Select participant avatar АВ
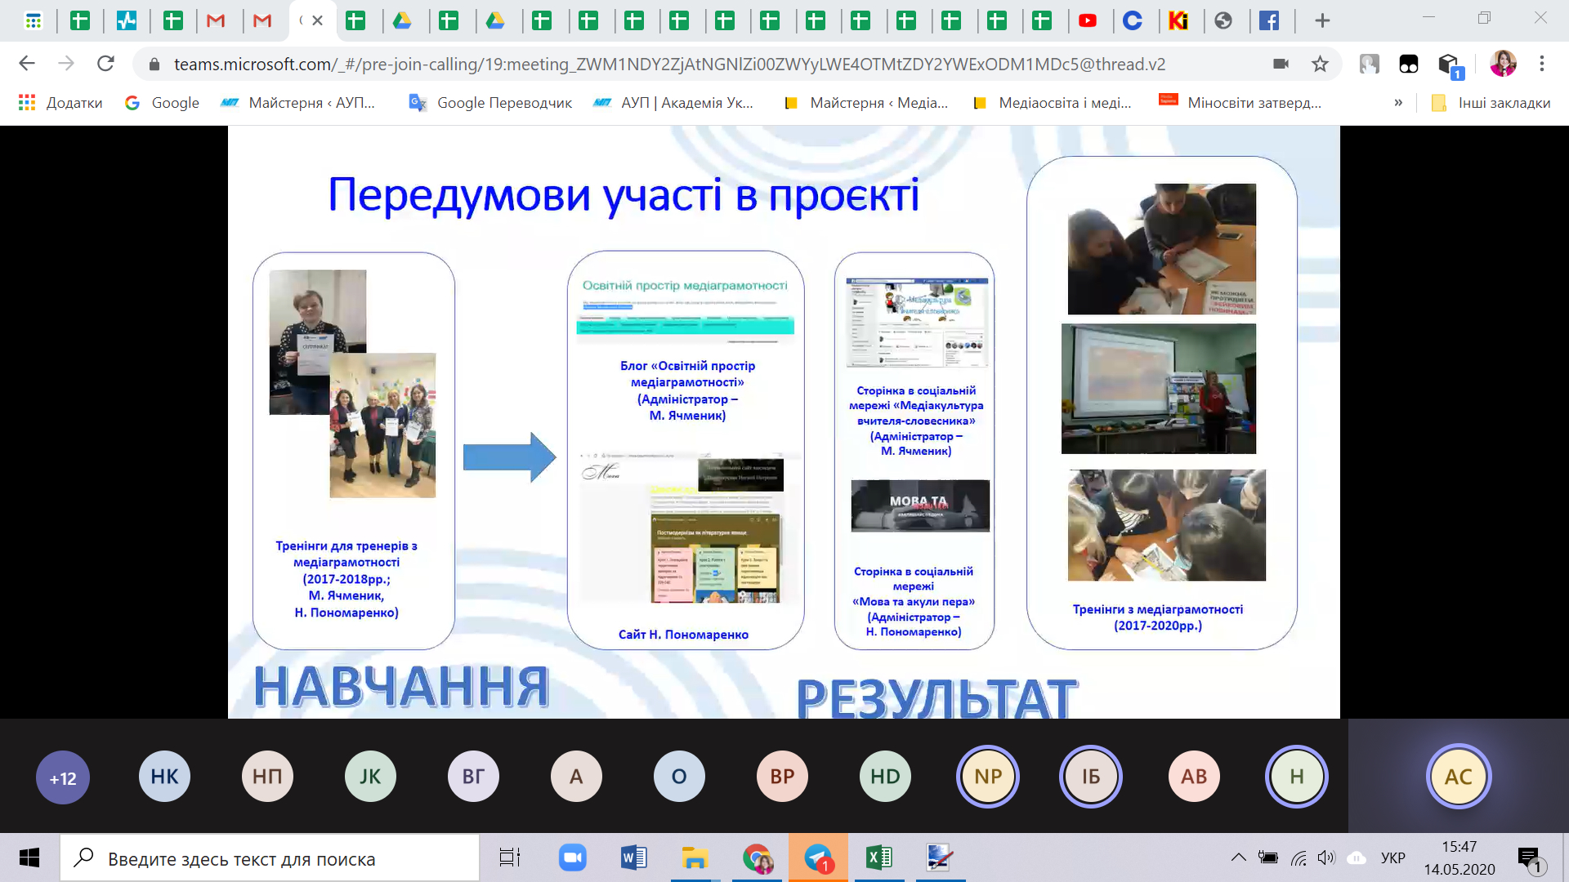The width and height of the screenshot is (1569, 882). (x=1194, y=776)
